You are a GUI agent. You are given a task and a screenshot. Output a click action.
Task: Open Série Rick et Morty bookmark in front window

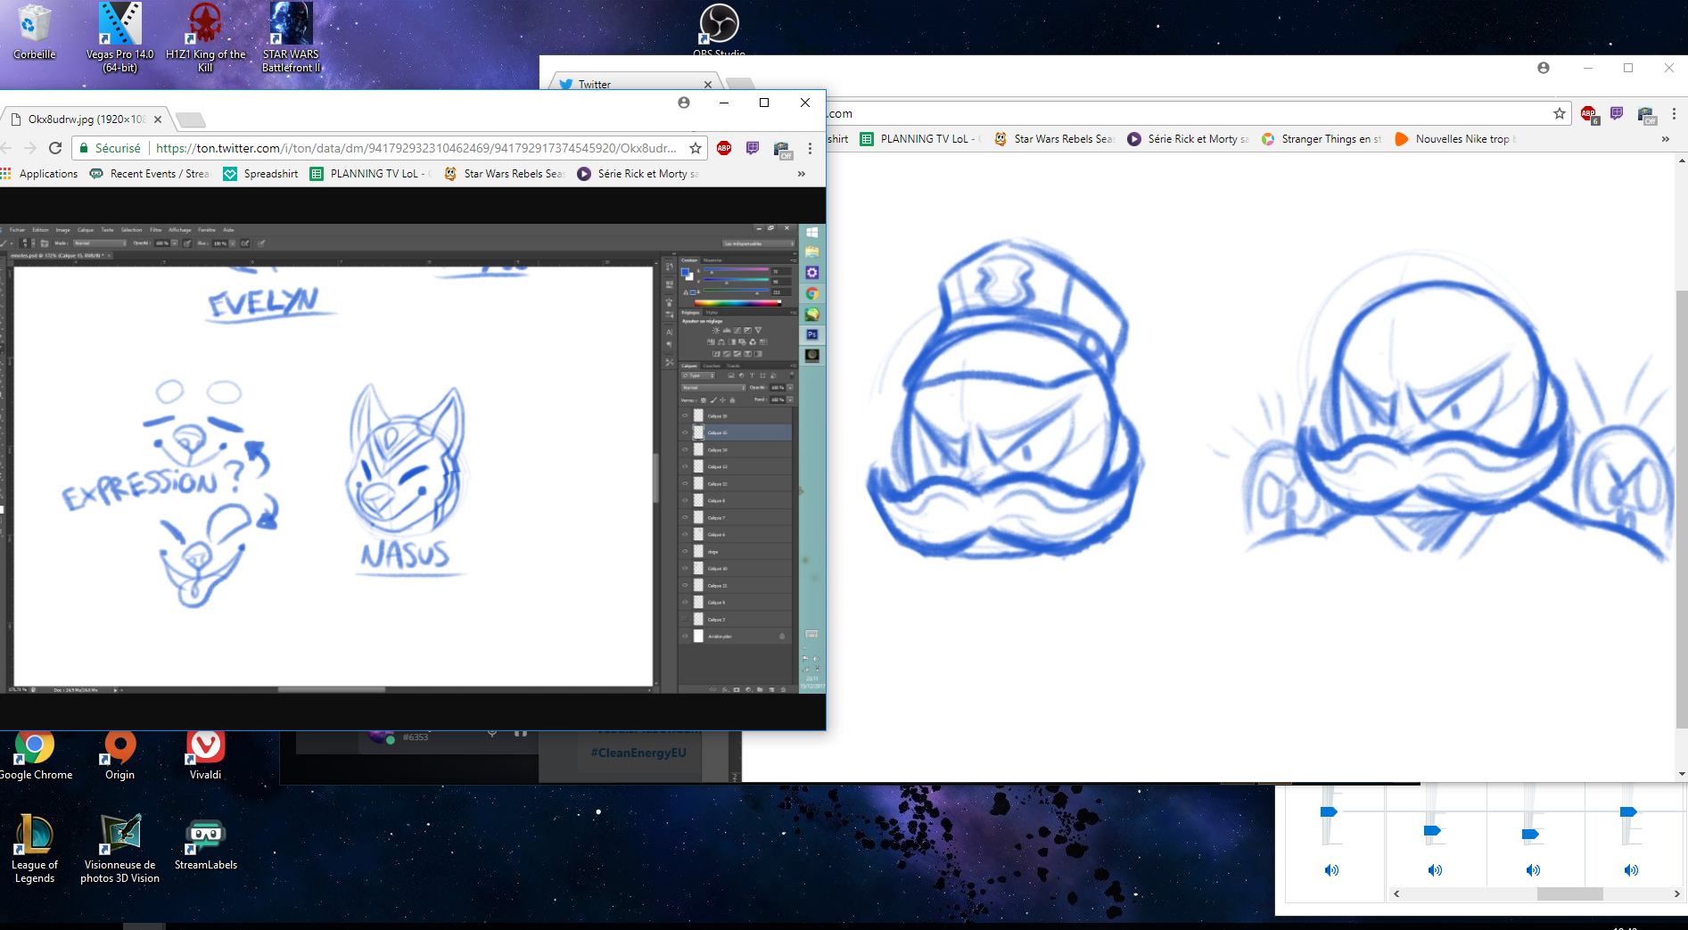pyautogui.click(x=638, y=174)
